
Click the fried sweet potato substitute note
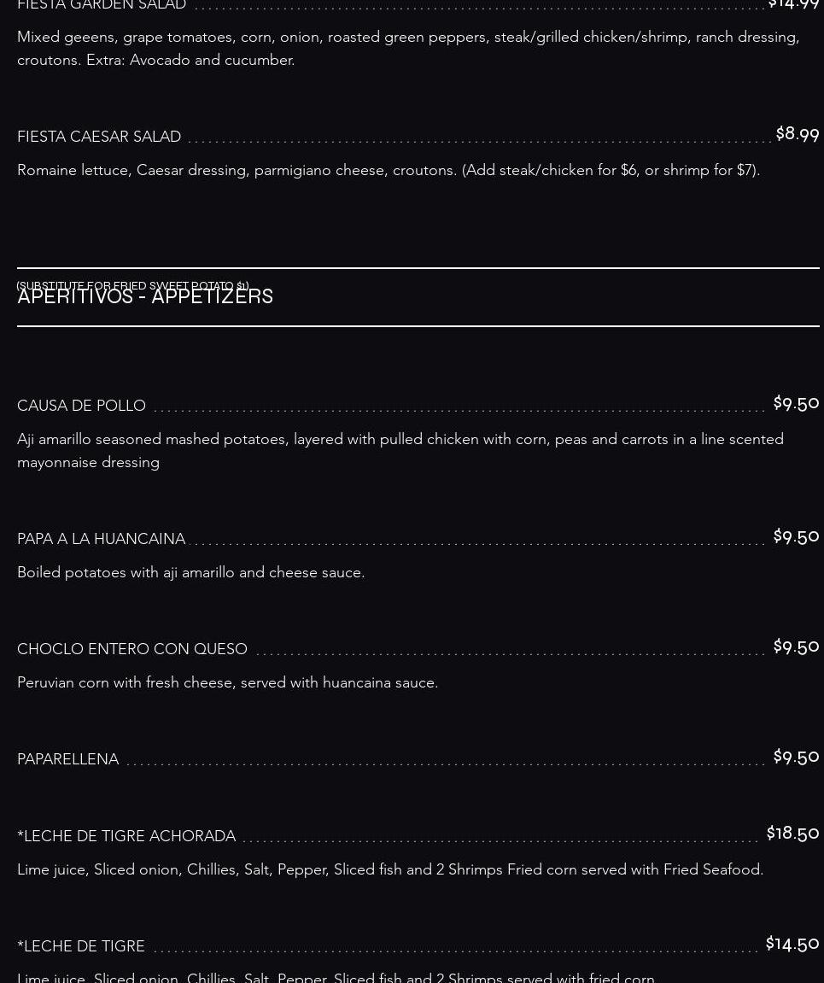[x=132, y=285]
